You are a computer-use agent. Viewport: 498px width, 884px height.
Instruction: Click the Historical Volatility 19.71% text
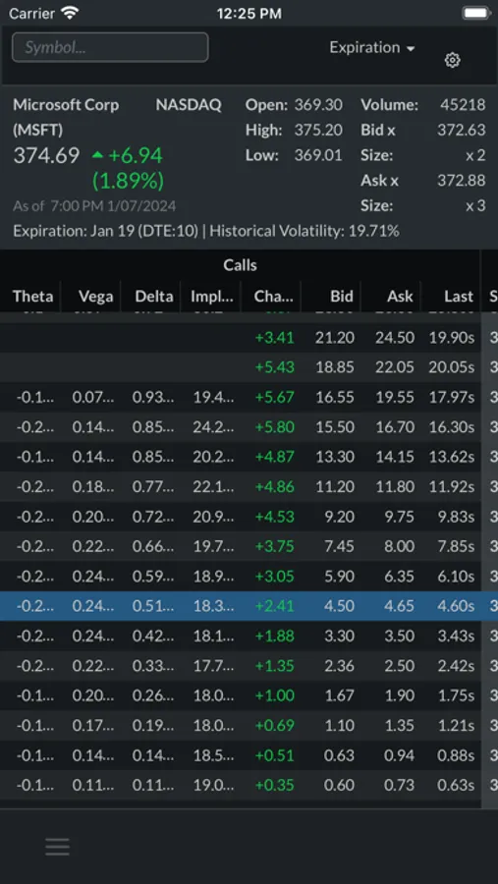point(304,231)
